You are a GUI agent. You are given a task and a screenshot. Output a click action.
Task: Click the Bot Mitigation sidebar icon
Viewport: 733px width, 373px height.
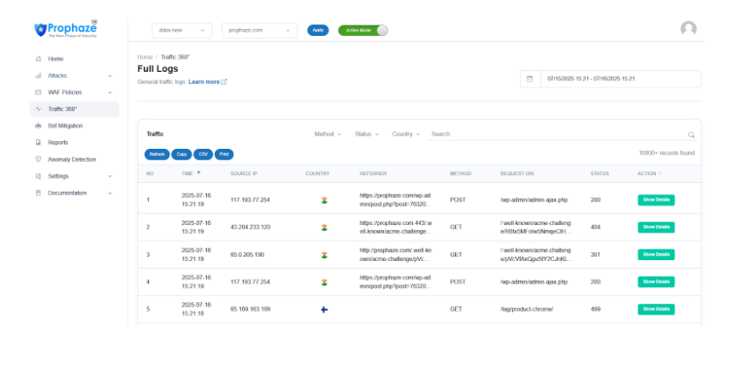39,126
